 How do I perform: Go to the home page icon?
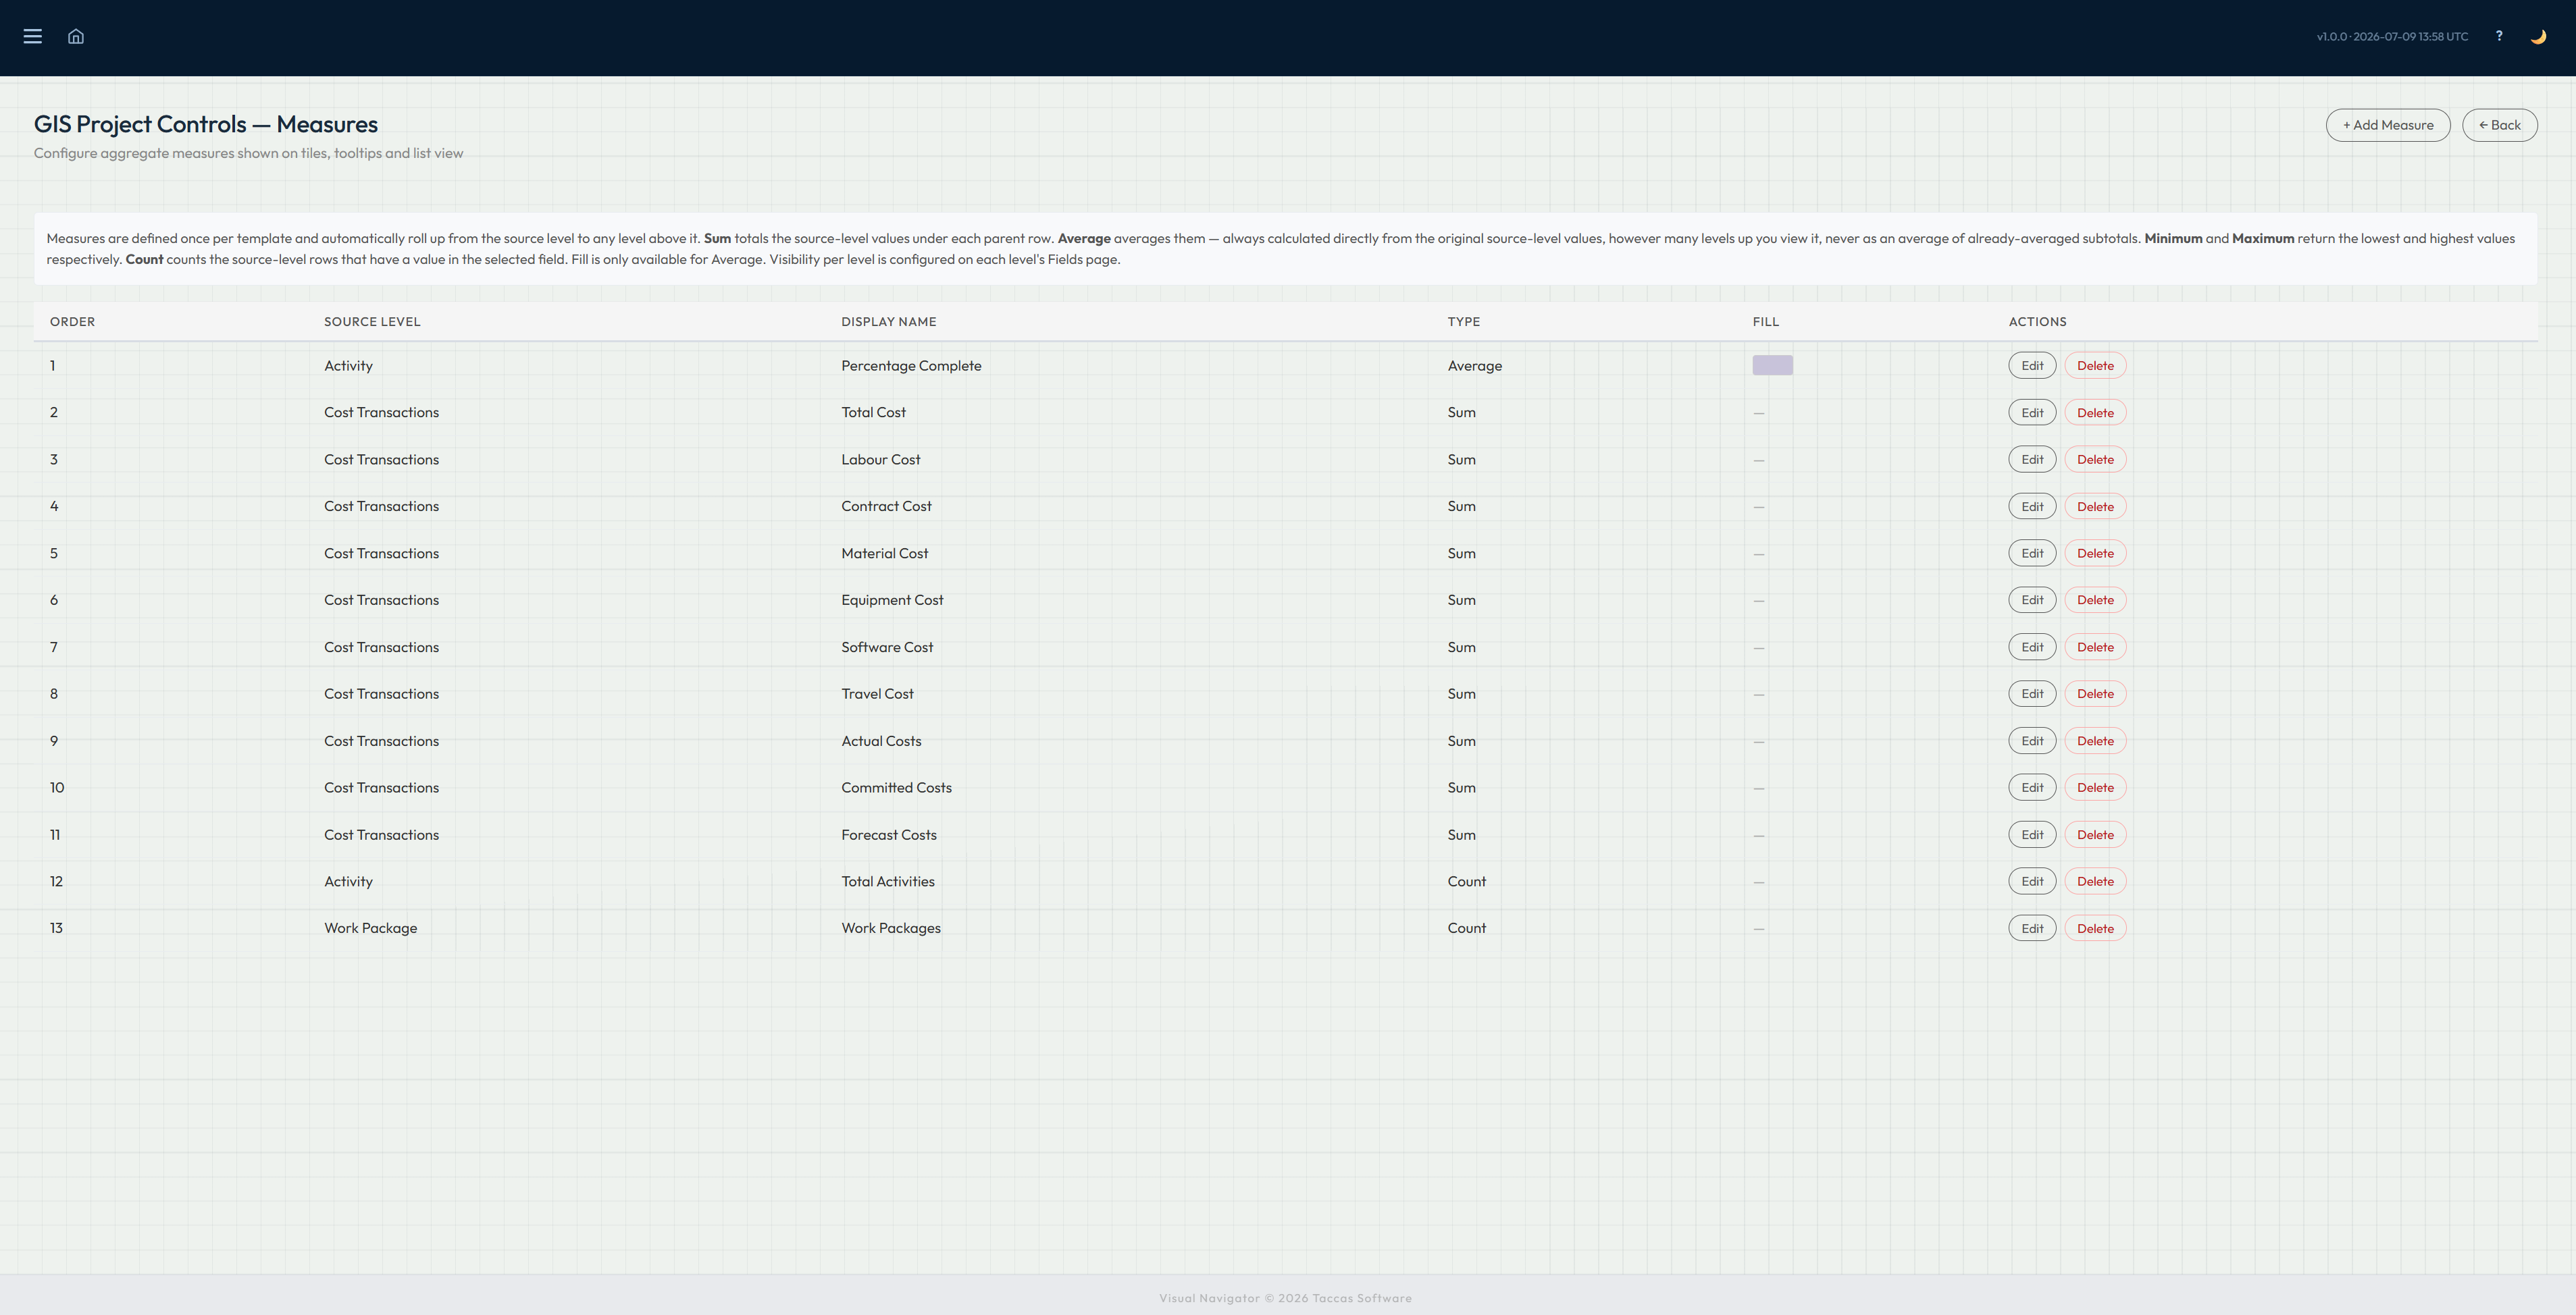click(76, 36)
